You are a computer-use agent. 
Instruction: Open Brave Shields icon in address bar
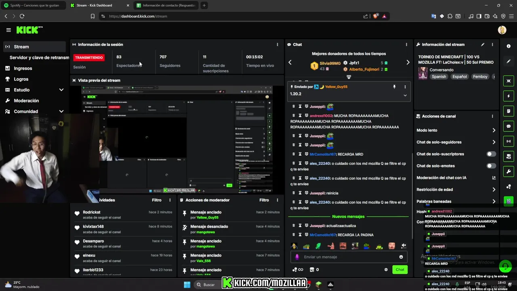[375, 16]
